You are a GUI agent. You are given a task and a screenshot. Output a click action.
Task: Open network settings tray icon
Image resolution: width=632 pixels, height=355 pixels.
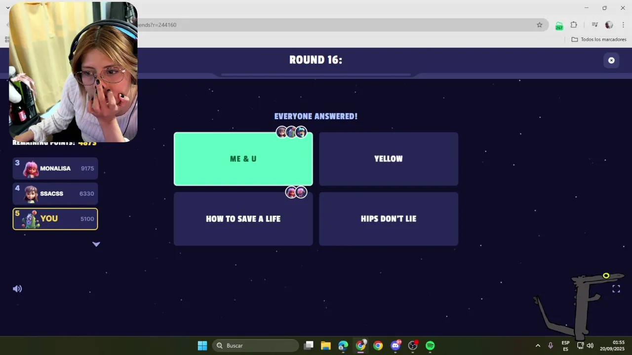click(x=581, y=346)
